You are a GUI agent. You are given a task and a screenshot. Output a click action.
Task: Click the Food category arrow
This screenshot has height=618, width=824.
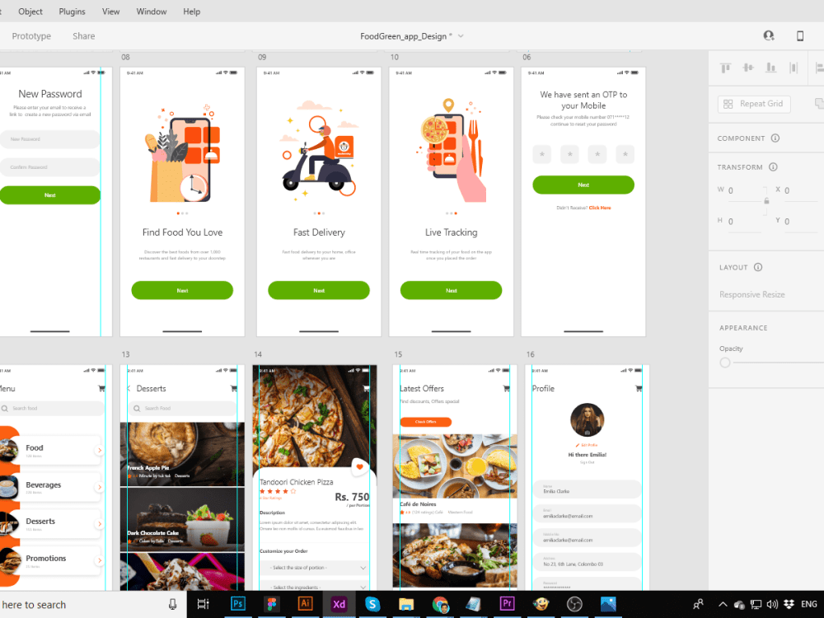[100, 451]
